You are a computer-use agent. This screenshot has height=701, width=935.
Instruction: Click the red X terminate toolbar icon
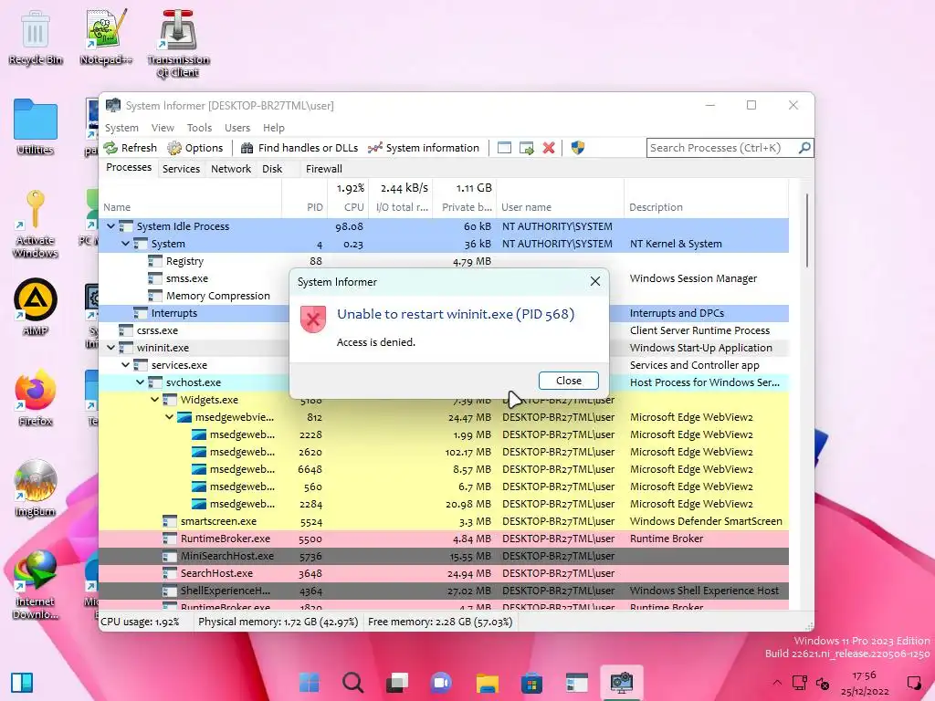pos(549,148)
